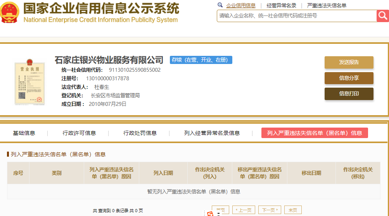Click the 移出严重违法失信名单（黑名单）原因 column header
Screen dimensions: 389x216
click(x=259, y=173)
